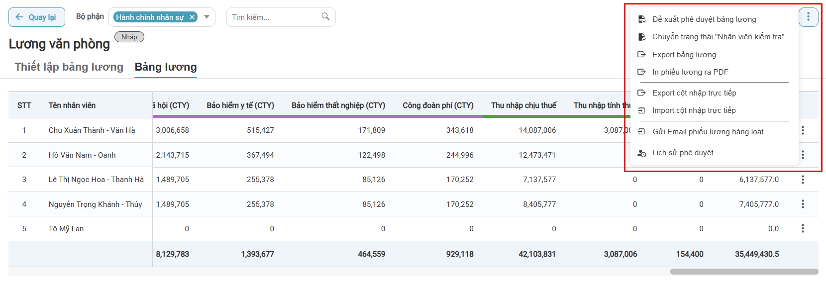This screenshot has width=826, height=288.
Task: Select Export bảng lương menu item
Action: 684,55
